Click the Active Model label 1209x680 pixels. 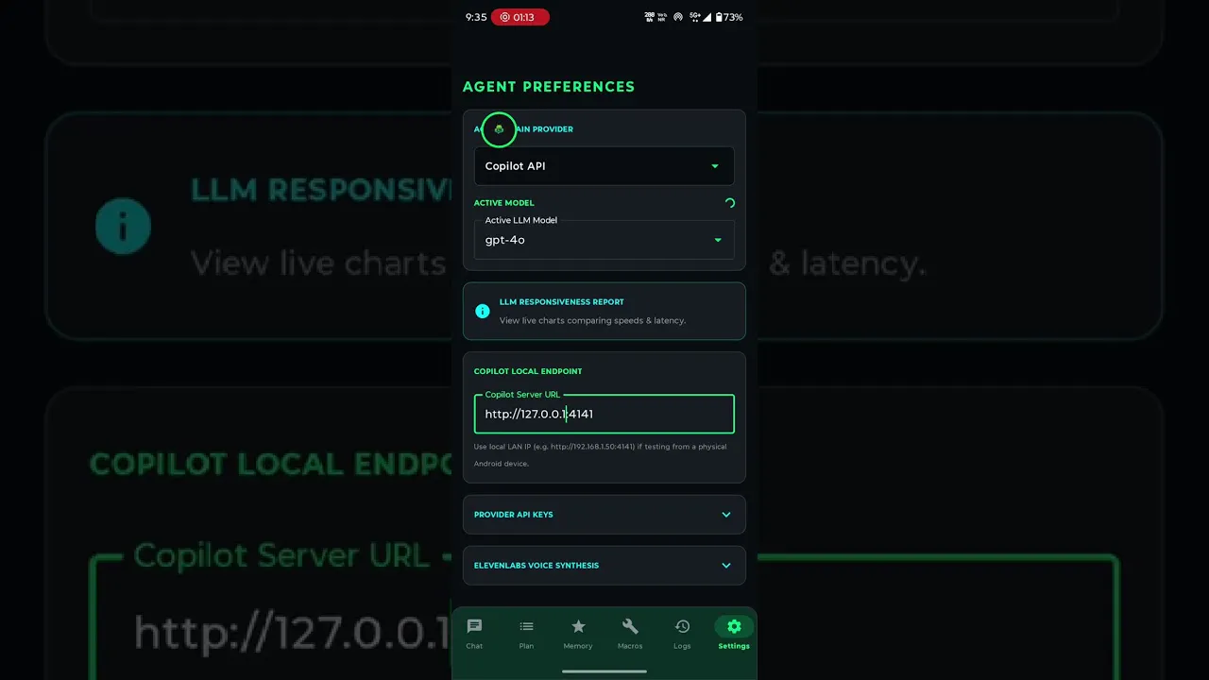[504, 203]
